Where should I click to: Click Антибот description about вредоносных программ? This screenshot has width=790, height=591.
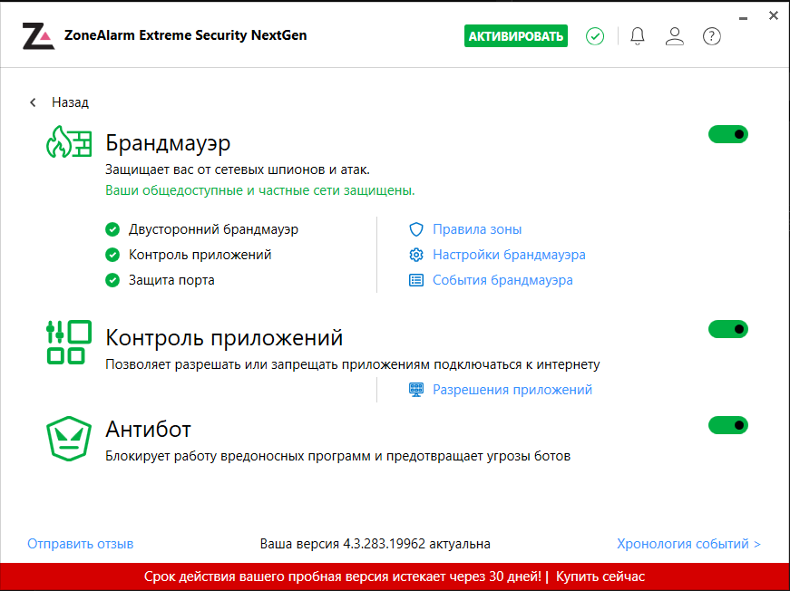click(338, 457)
